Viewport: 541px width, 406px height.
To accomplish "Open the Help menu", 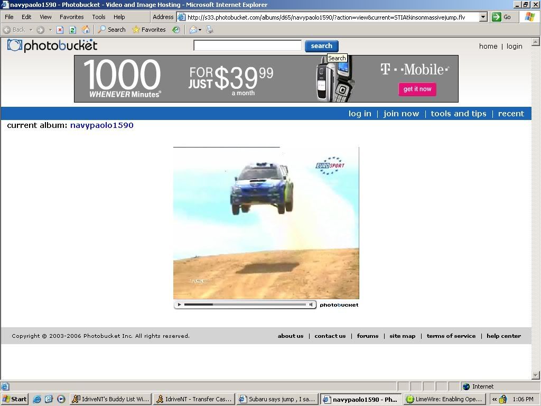I will click(119, 17).
